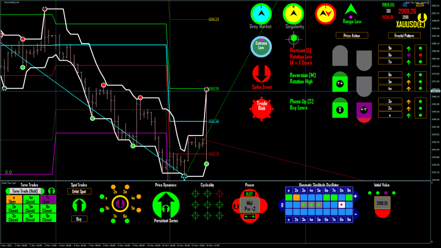
Task: Click the 2009.26 box under Initial Value
Action: pyautogui.click(x=382, y=203)
